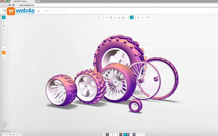Select the pen draw tool in left toolbar
This screenshot has width=218, height=136.
(x=4, y=22)
